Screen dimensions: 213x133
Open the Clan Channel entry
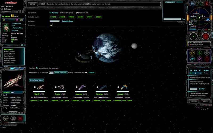pos(9,56)
